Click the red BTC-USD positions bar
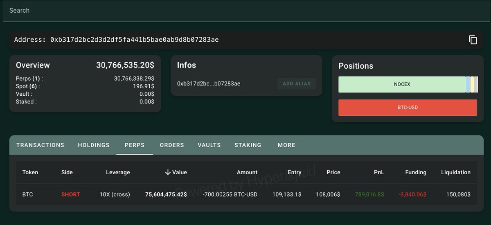 (408, 108)
